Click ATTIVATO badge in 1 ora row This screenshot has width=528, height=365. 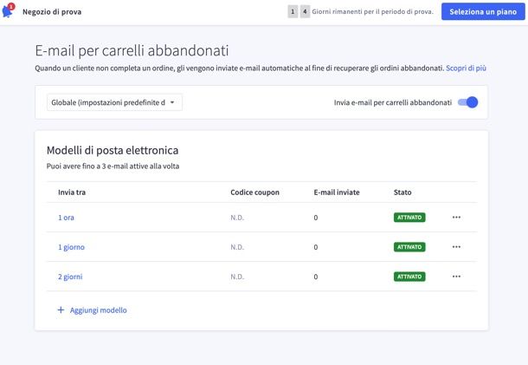409,218
